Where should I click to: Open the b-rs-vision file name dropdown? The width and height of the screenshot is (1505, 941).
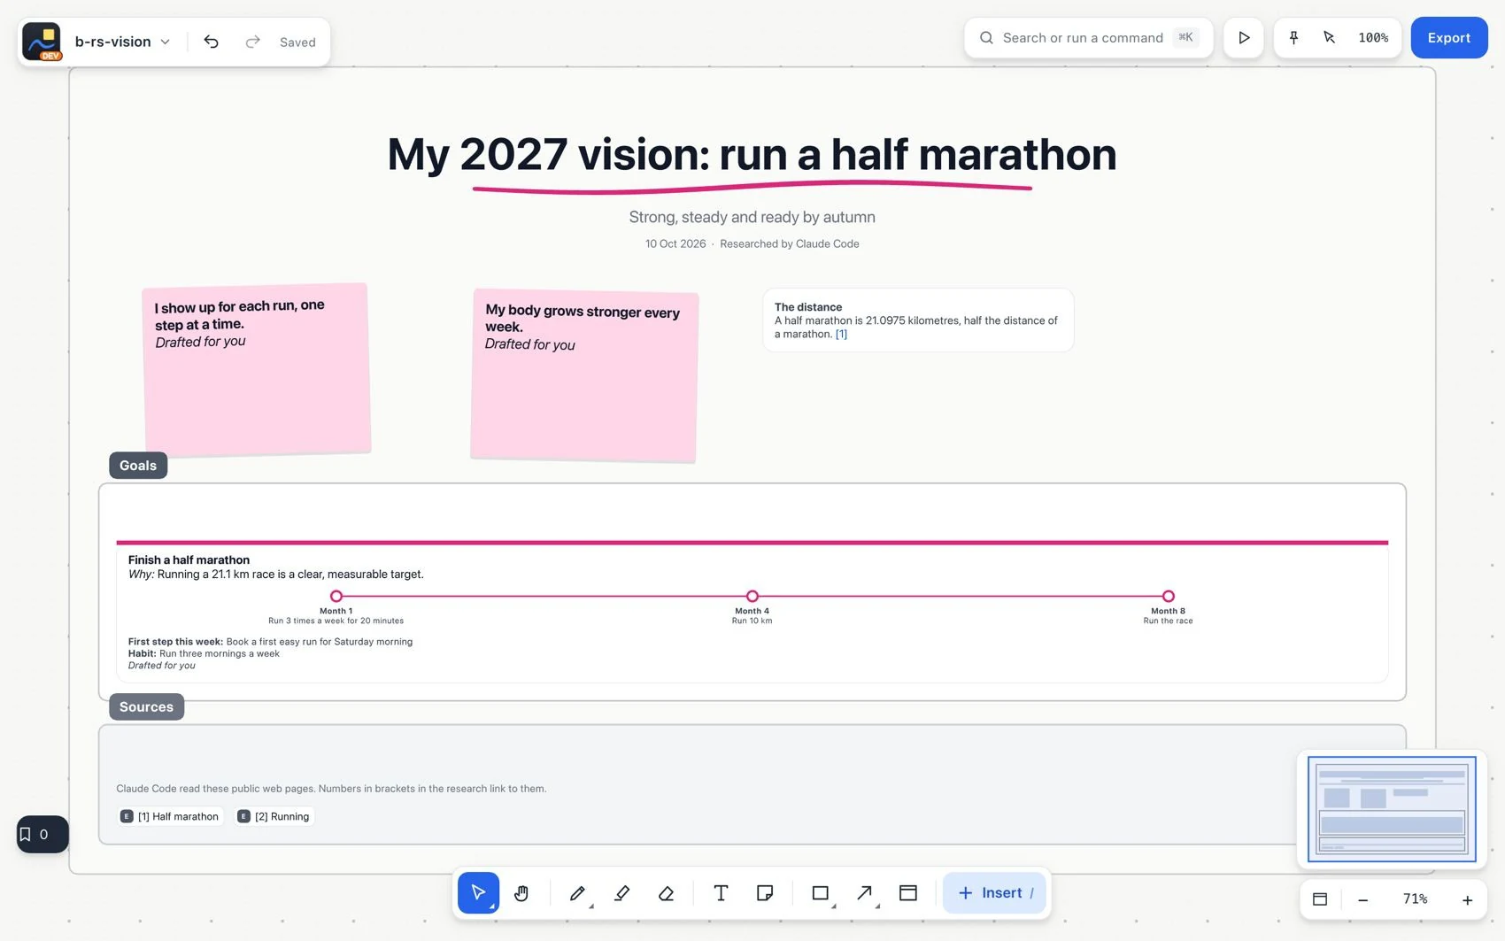point(122,42)
